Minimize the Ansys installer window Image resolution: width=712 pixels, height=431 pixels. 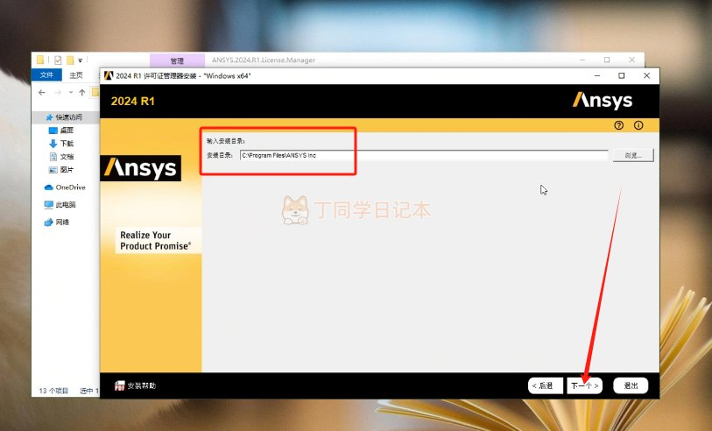(597, 76)
